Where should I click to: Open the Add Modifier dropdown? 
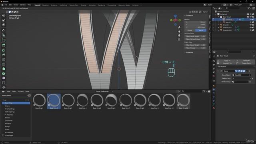[x=236, y=67]
